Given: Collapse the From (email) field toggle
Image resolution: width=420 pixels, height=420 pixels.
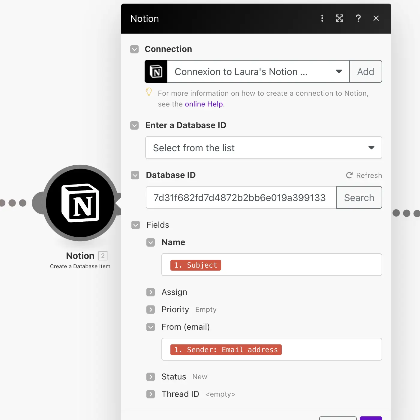Looking at the screenshot, I should click(151, 327).
